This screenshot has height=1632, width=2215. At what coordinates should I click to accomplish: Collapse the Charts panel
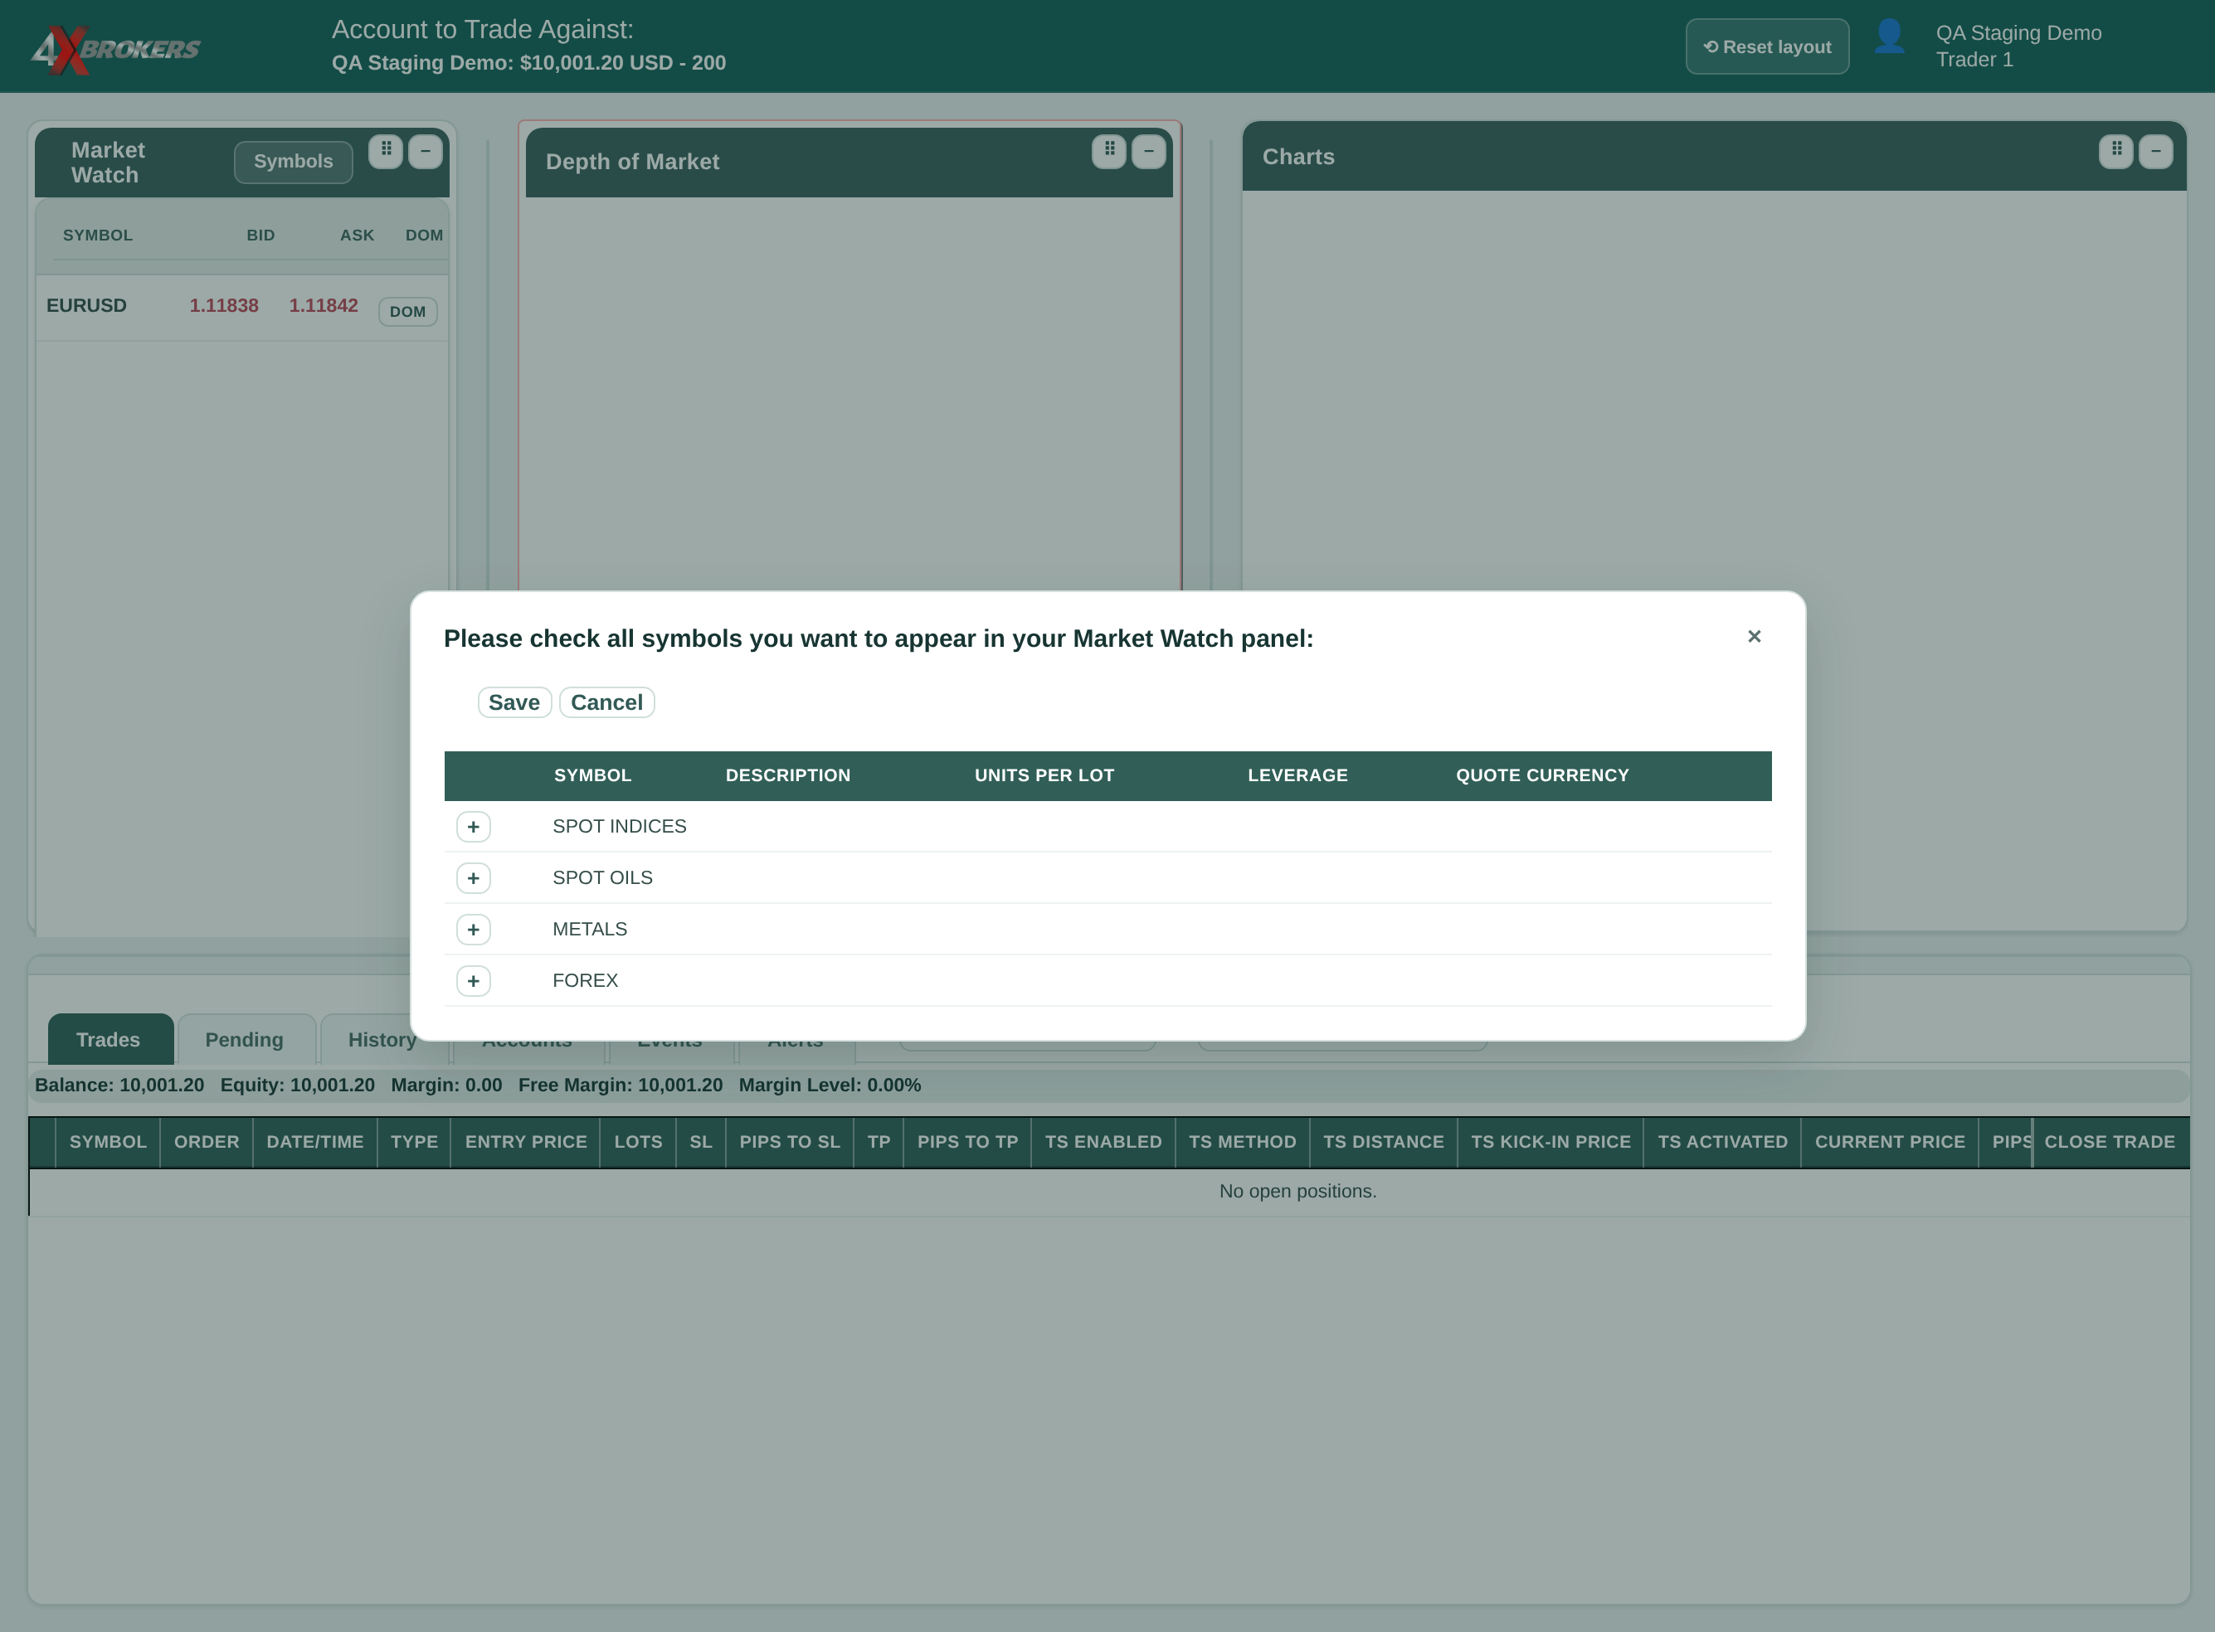[2156, 150]
